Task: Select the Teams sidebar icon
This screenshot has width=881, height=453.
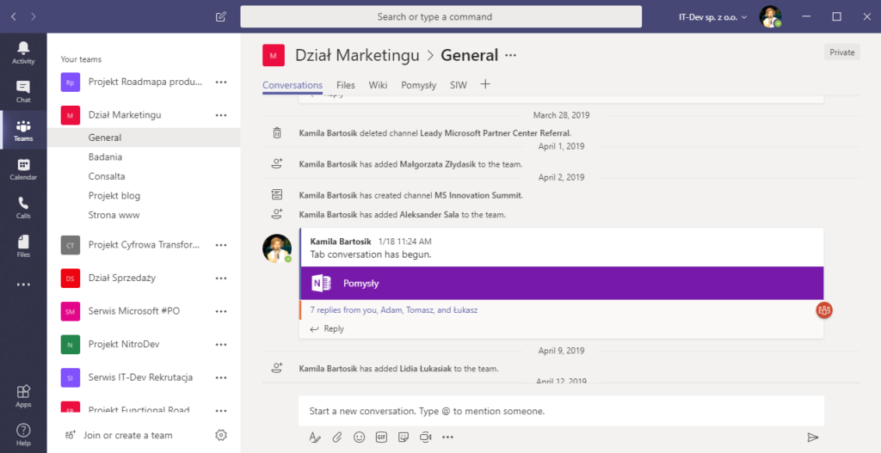Action: [x=23, y=131]
